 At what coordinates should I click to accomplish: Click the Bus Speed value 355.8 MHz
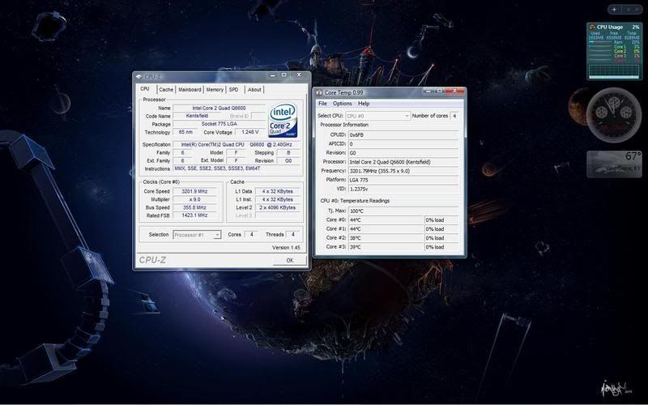(x=194, y=207)
